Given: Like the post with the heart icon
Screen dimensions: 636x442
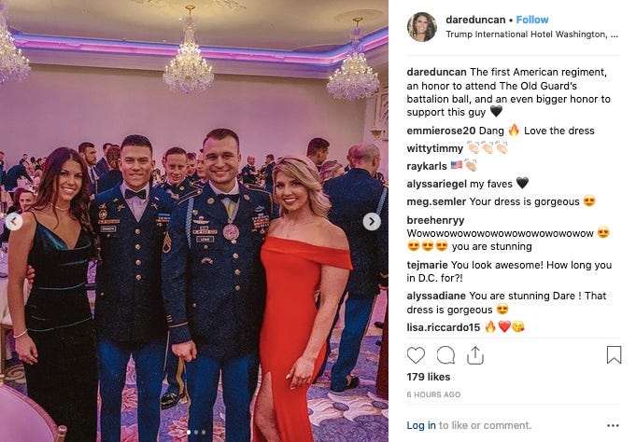Looking at the screenshot, I should pyautogui.click(x=416, y=355).
